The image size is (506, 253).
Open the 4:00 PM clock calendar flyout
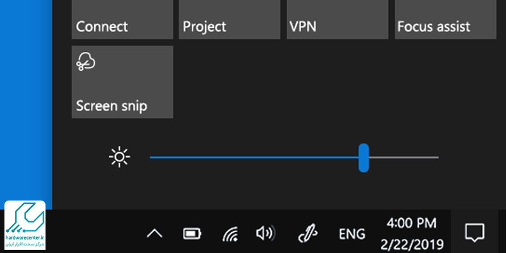(x=412, y=223)
